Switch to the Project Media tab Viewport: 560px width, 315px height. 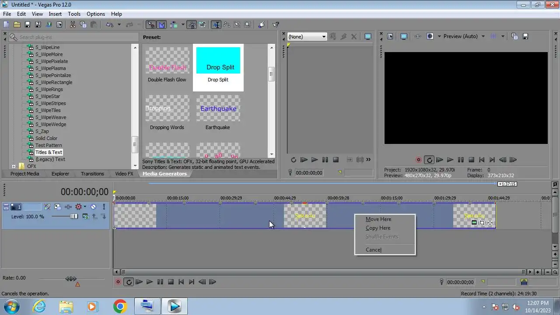25,174
